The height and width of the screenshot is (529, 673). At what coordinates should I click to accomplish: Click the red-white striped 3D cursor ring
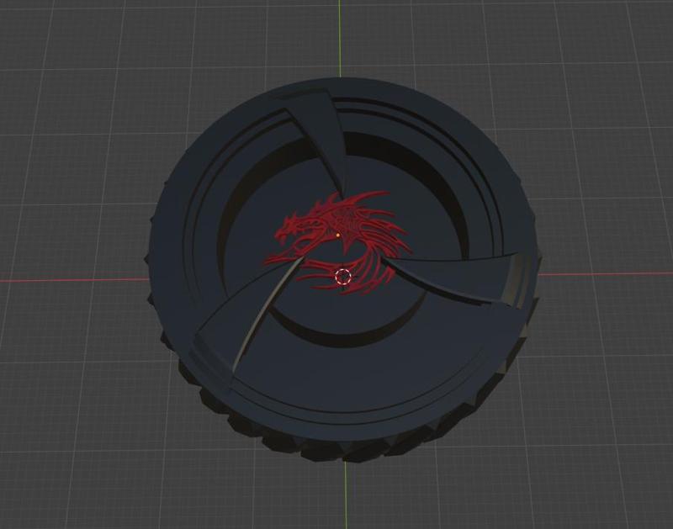click(x=342, y=277)
